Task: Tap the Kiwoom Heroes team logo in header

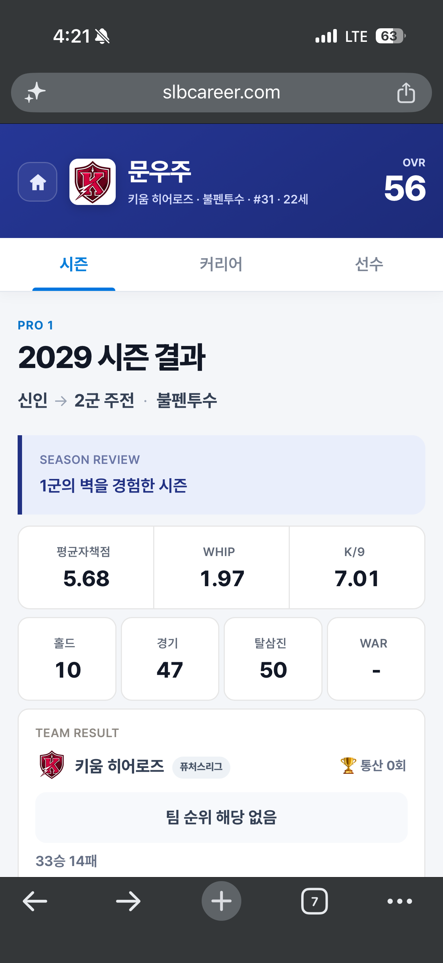Action: [x=92, y=182]
